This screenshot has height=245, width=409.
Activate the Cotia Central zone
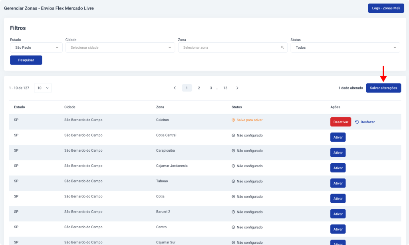pos(338,137)
